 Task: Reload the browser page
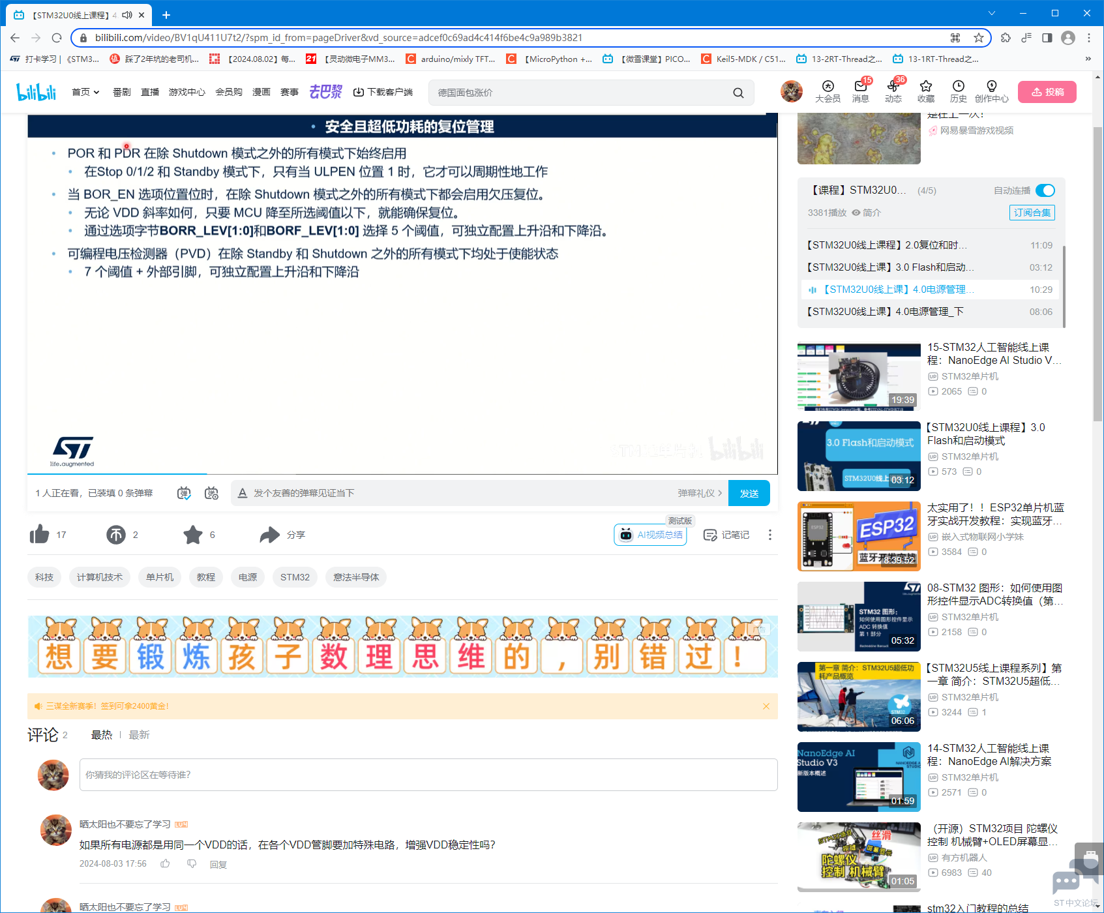tap(57, 38)
